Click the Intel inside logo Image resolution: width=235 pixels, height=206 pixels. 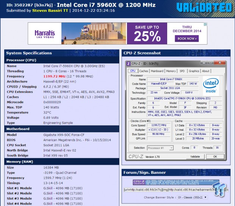pos(211,86)
